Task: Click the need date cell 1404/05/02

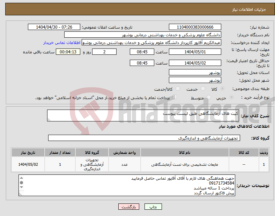Action: point(28,164)
